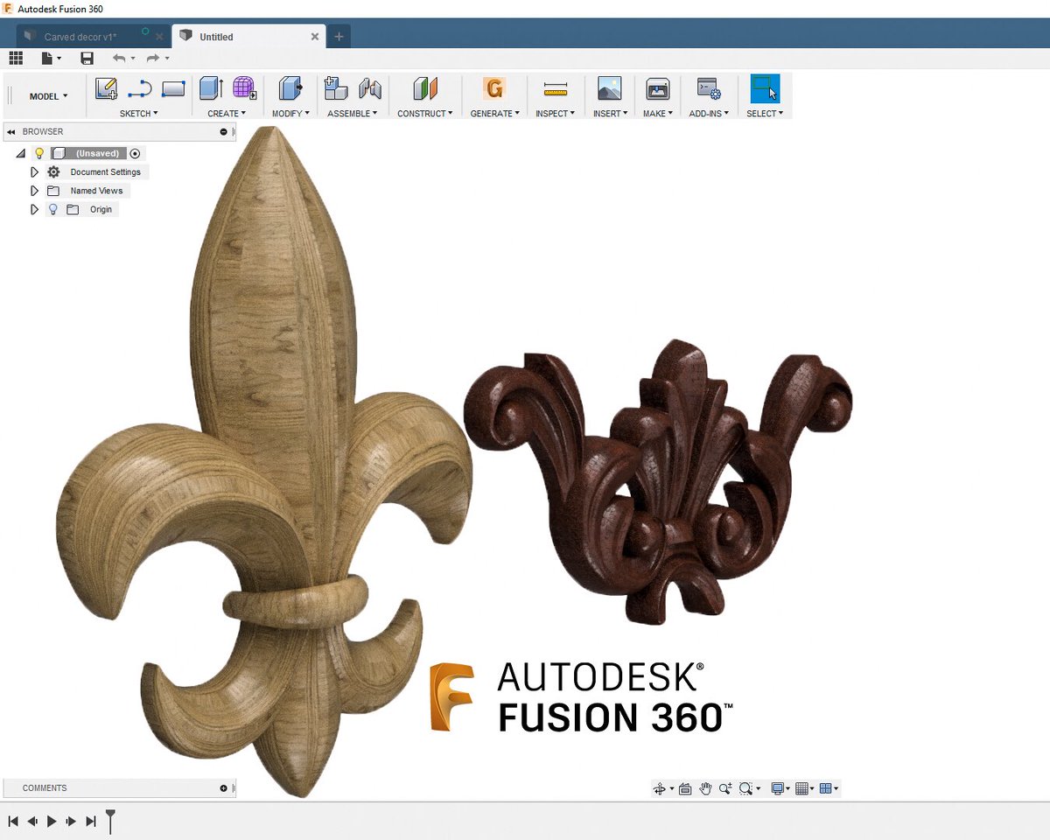Click the Zoom magnifier icon
Image resolution: width=1050 pixels, height=840 pixels.
(724, 788)
